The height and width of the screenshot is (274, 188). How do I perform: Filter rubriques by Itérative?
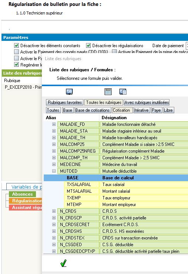[x=141, y=110]
